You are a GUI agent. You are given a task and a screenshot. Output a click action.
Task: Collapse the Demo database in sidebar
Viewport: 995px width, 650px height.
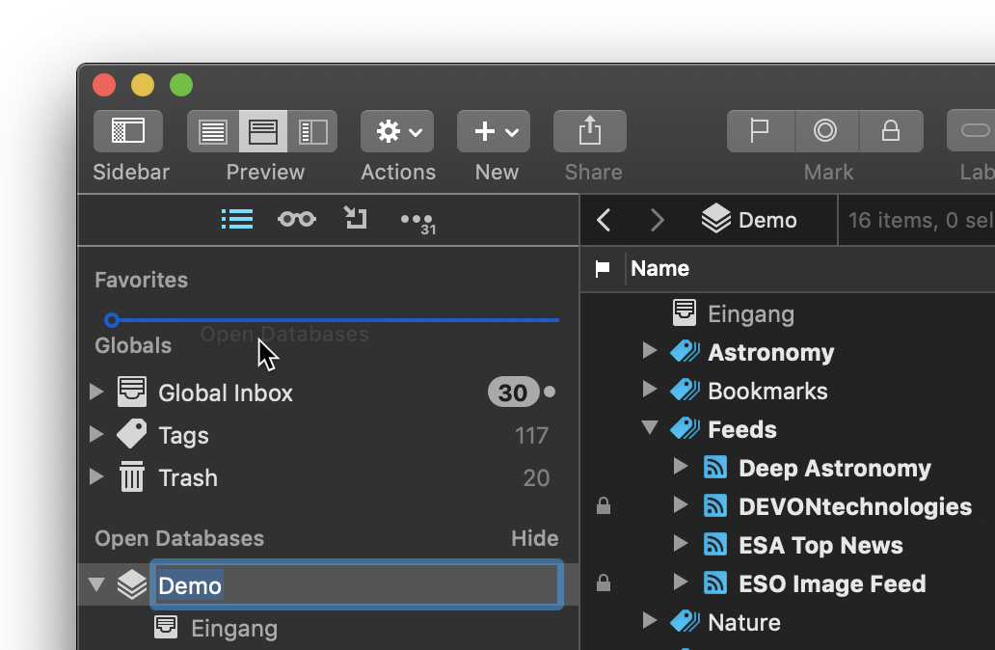click(x=96, y=584)
